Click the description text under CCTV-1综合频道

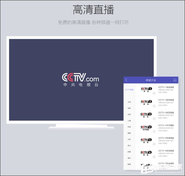[166, 91]
